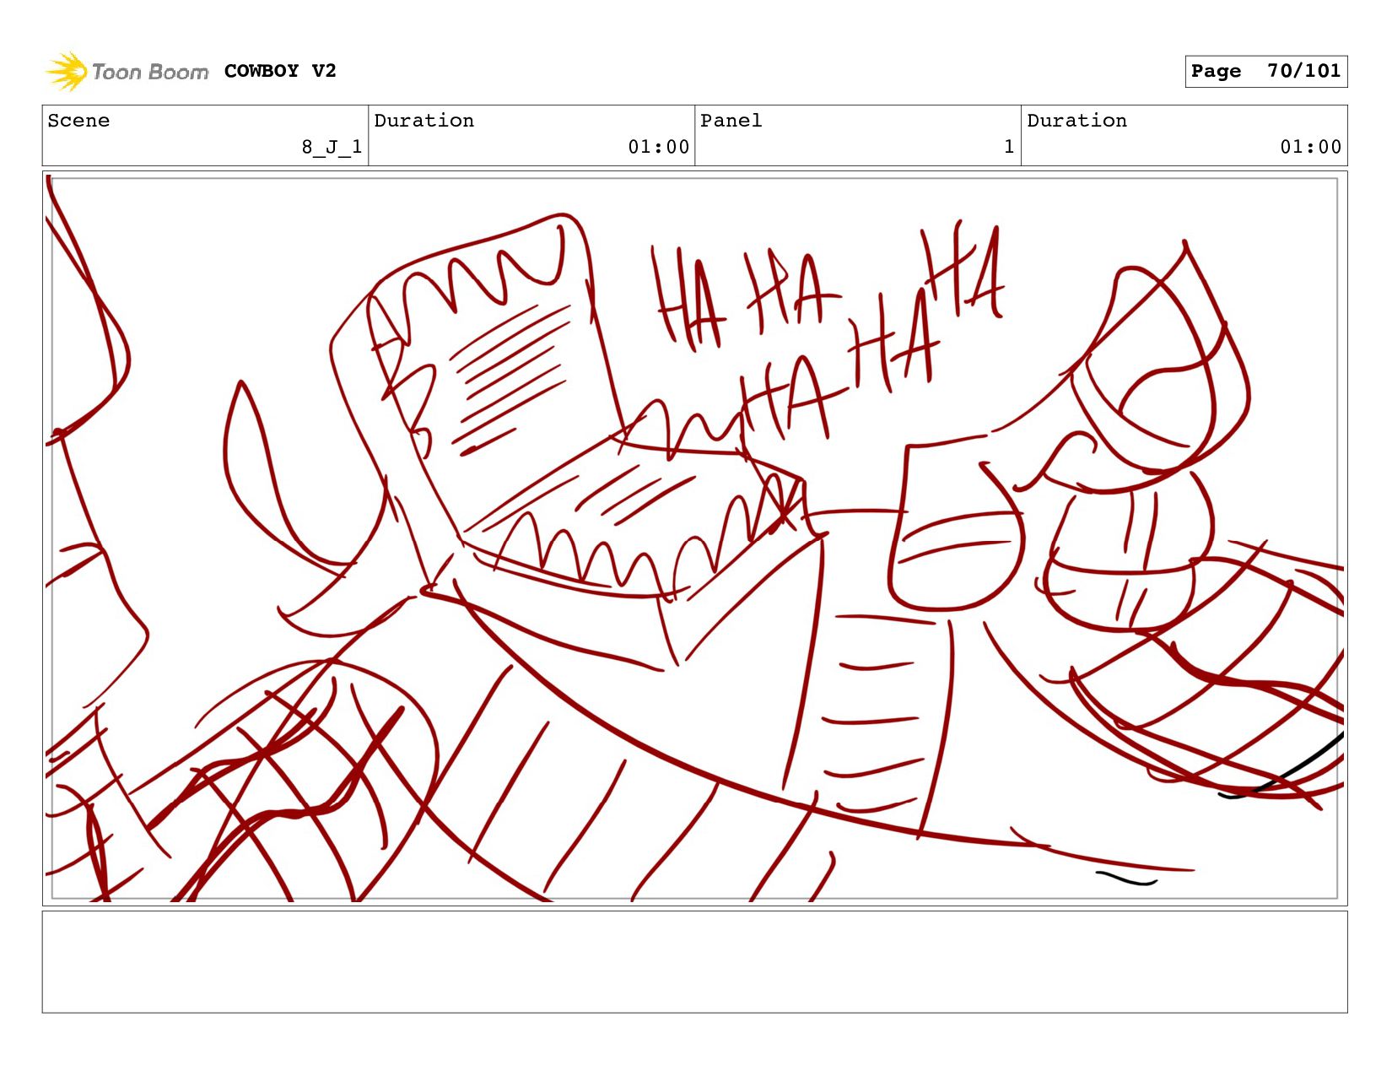Select the "Panel" header label

[x=731, y=121]
